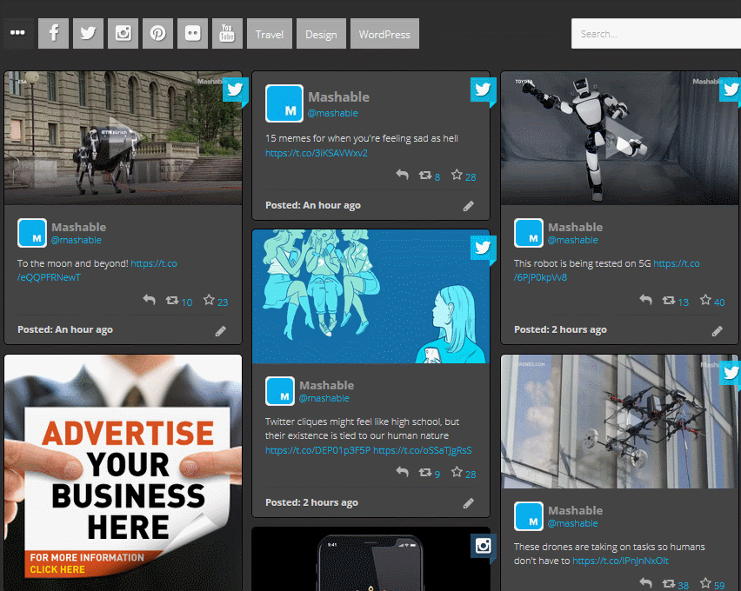Filter feed by Facebook
Image resolution: width=741 pixels, height=591 pixels.
point(53,33)
